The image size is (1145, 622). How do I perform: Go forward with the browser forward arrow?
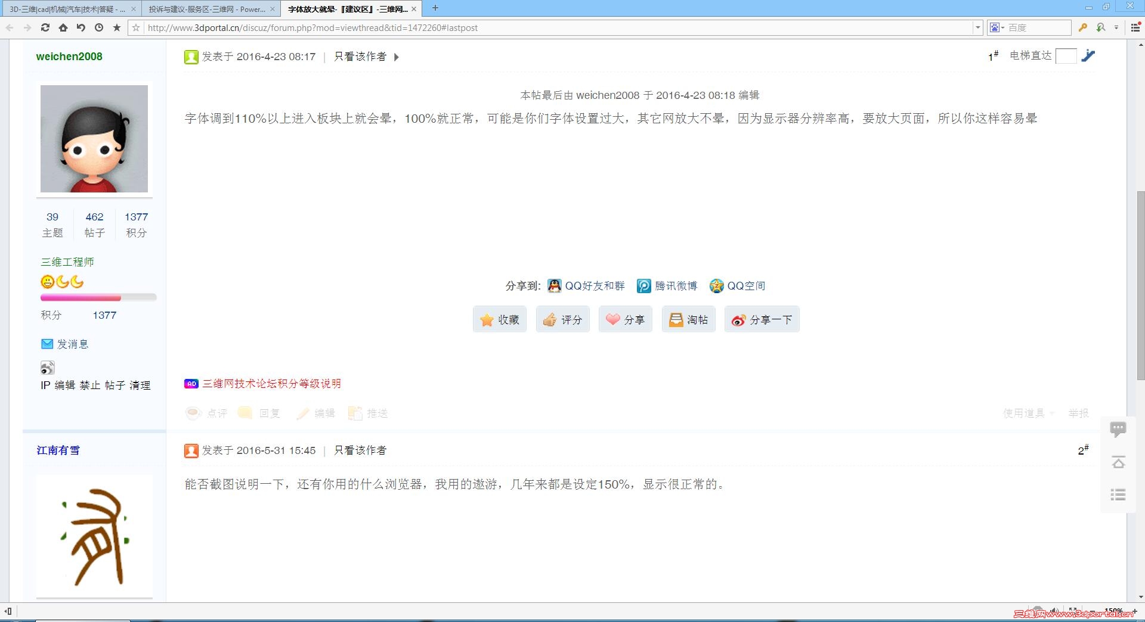point(27,27)
